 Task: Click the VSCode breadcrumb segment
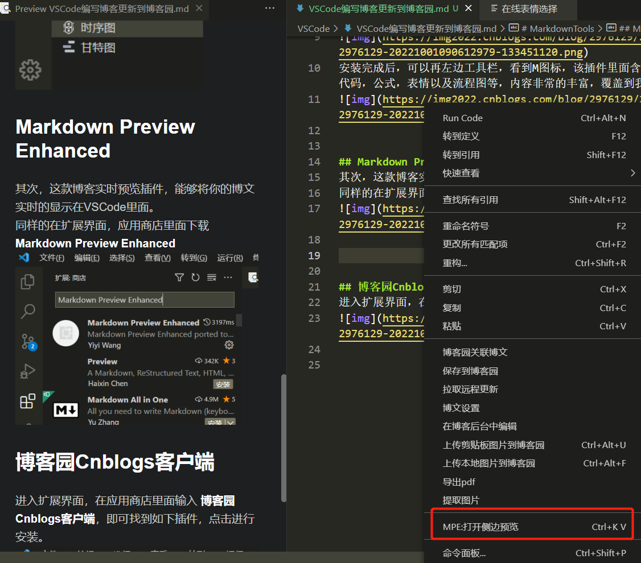click(314, 28)
